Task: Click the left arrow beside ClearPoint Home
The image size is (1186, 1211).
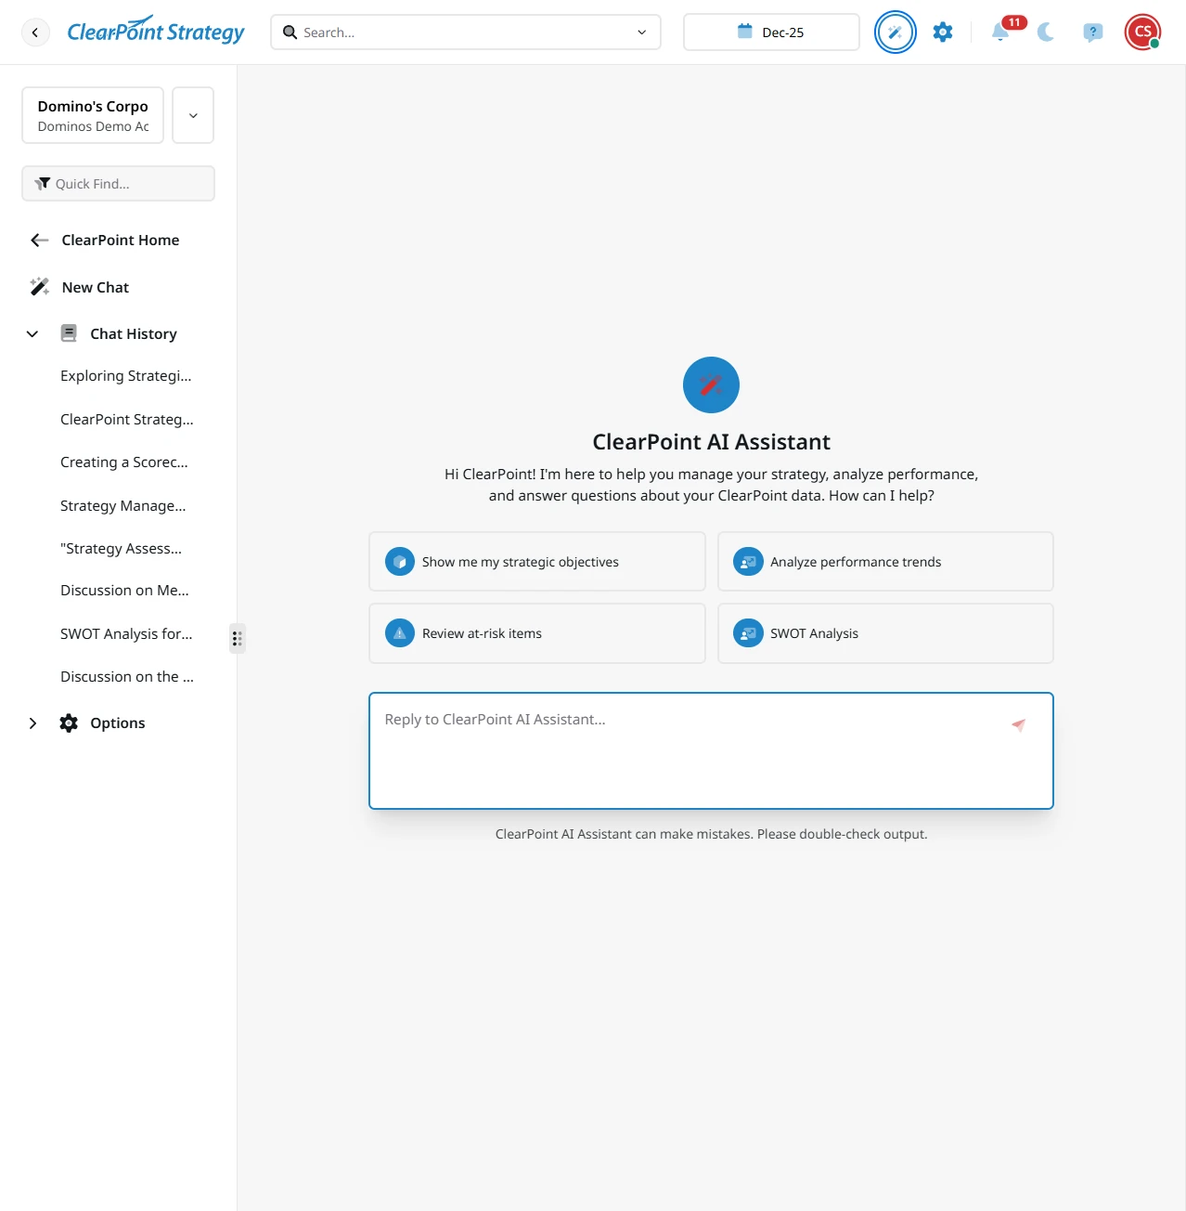Action: pyautogui.click(x=39, y=241)
